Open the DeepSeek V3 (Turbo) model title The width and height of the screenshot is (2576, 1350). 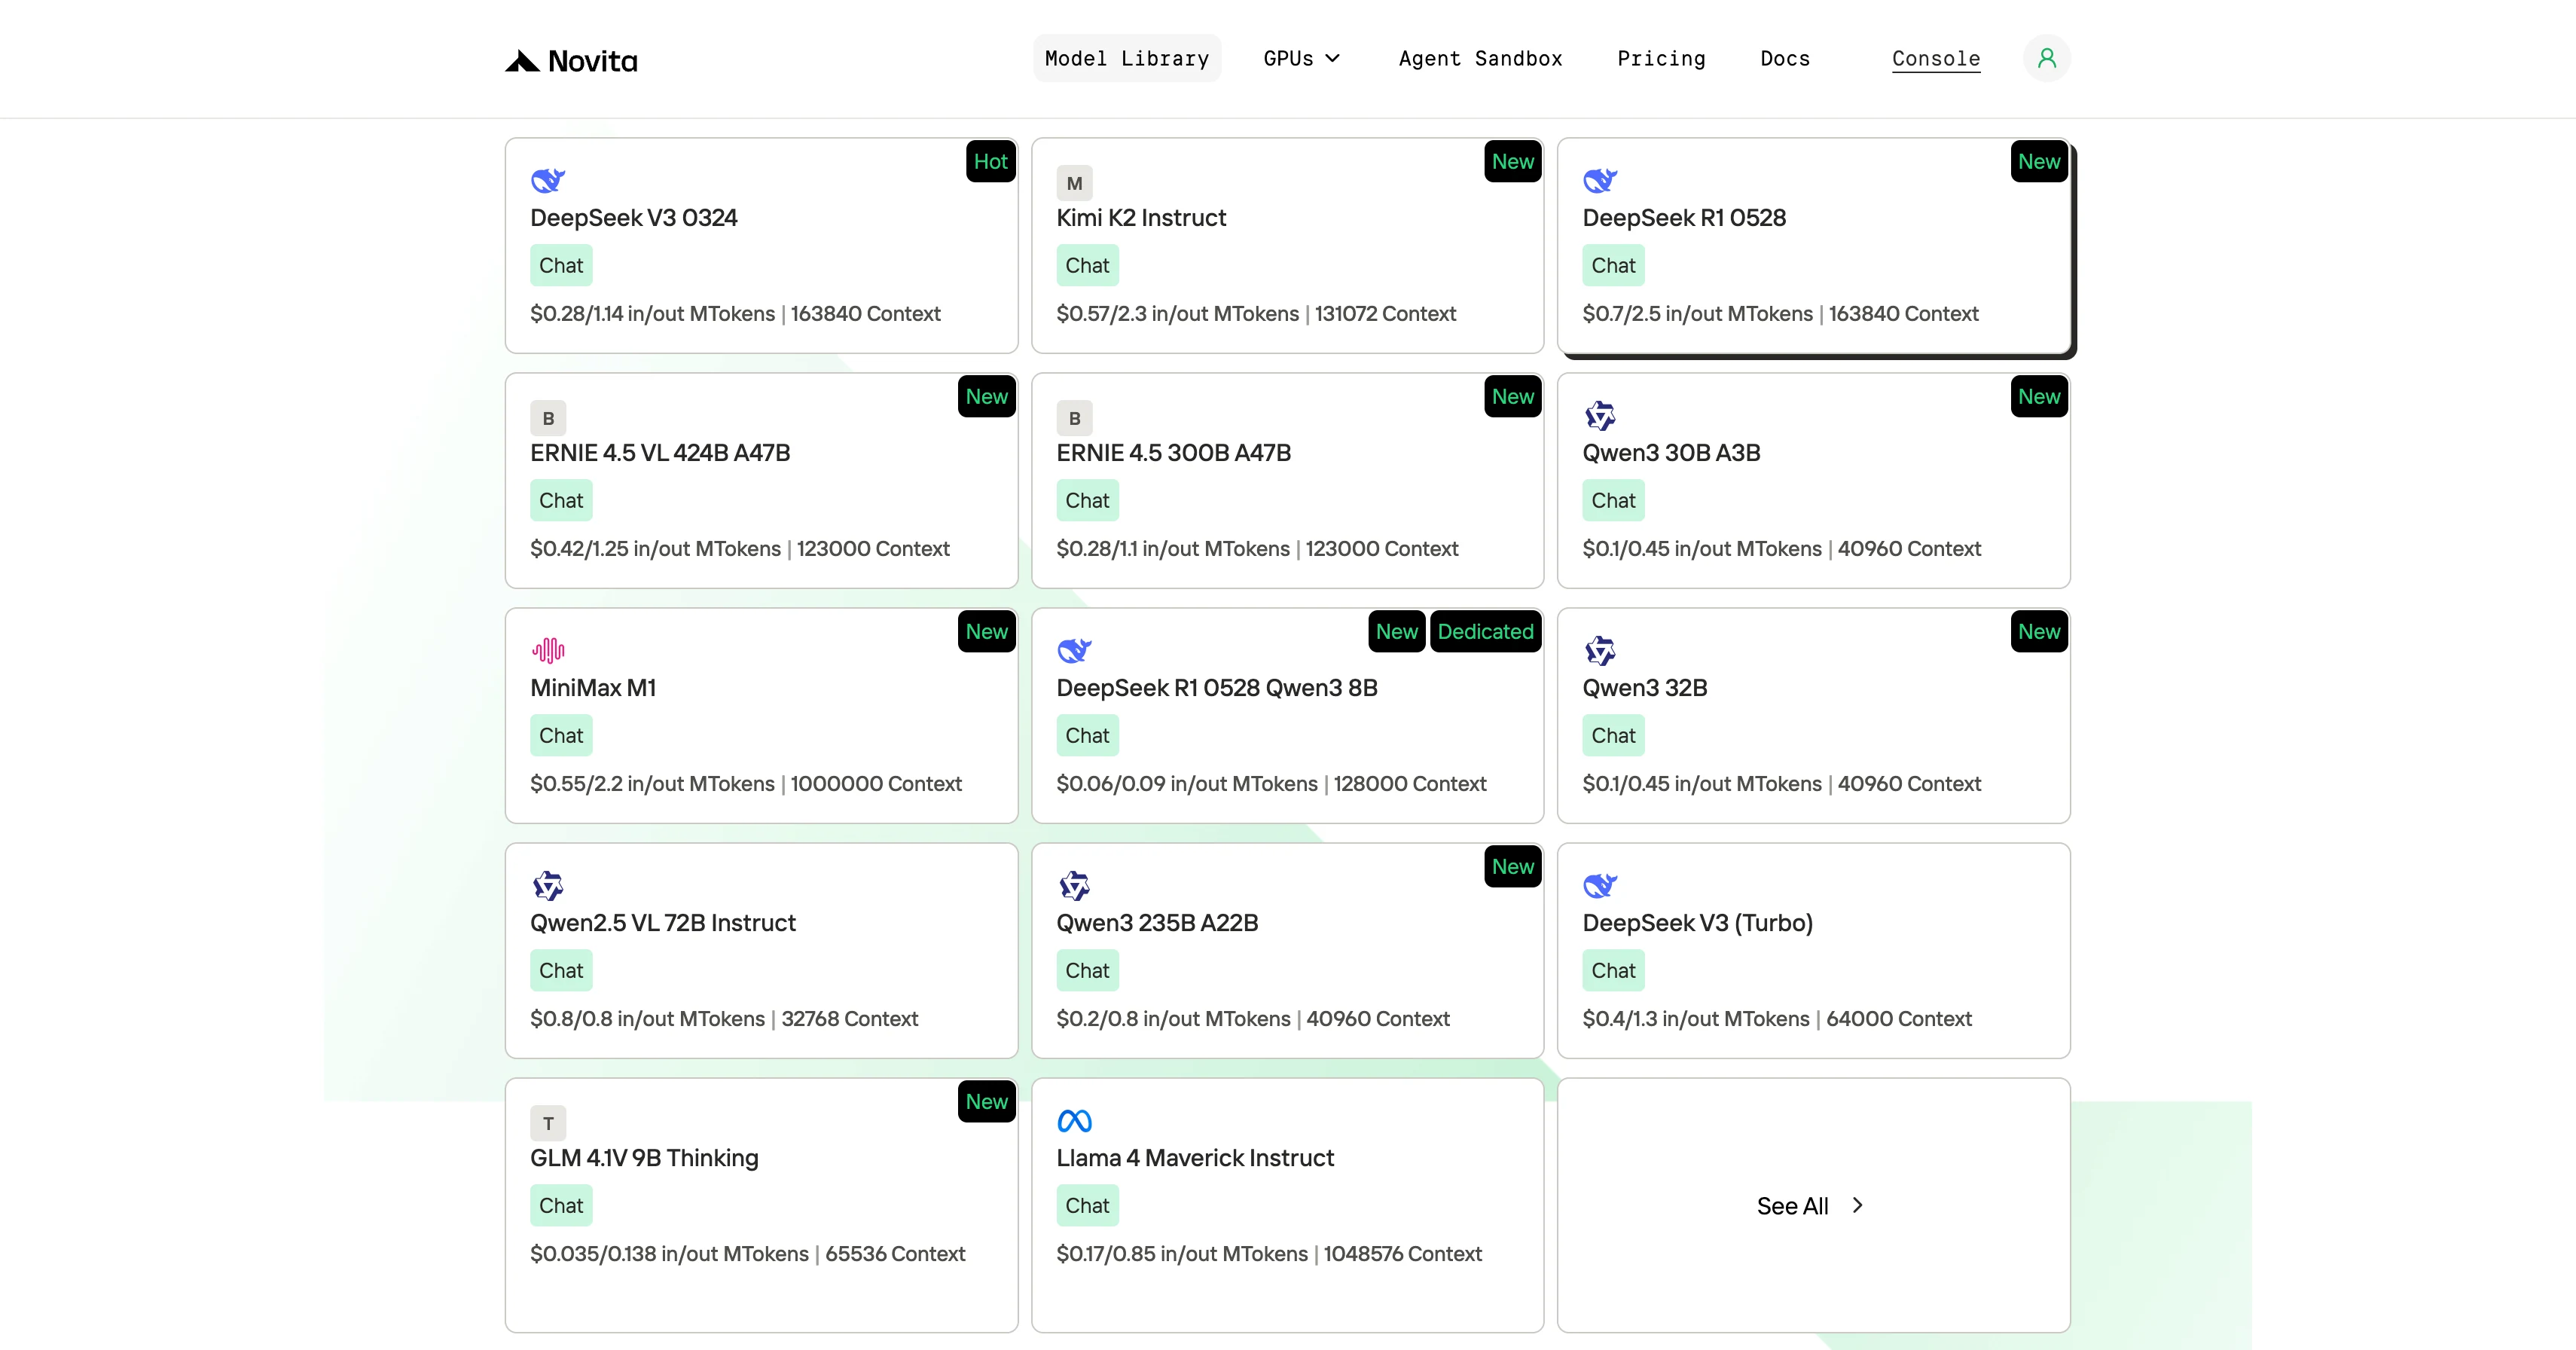coord(1698,923)
